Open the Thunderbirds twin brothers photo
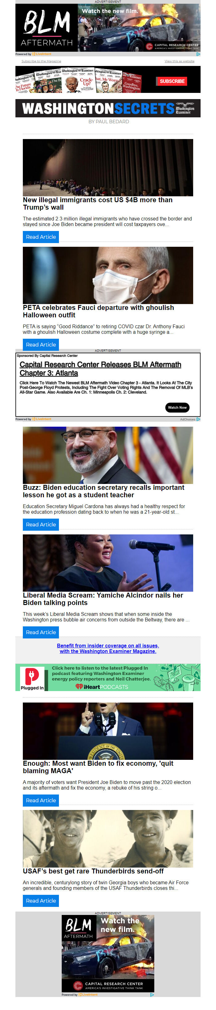This screenshot has width=216, height=1010. tap(108, 838)
